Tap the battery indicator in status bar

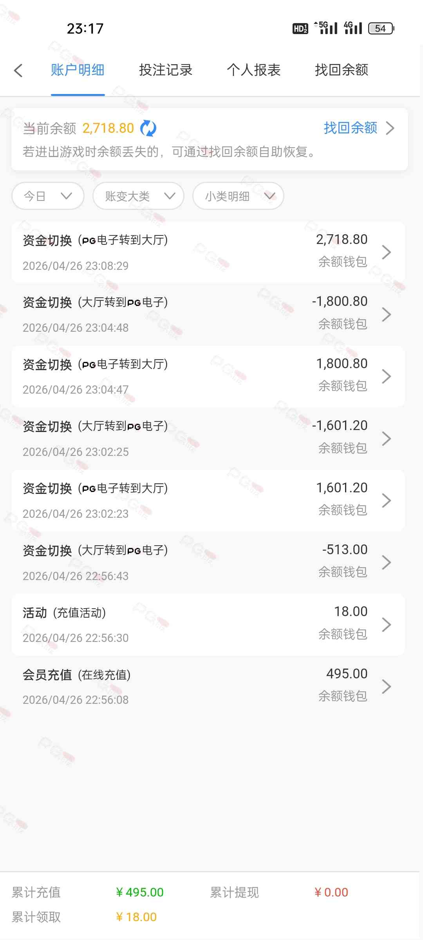pos(381,29)
